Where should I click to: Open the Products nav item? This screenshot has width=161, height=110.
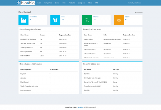(x=72, y=3)
